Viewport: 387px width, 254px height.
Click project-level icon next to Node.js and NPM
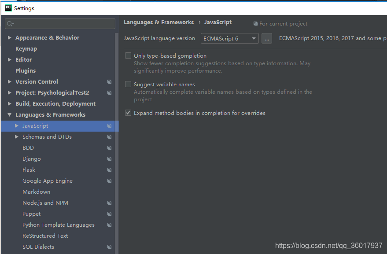point(109,203)
